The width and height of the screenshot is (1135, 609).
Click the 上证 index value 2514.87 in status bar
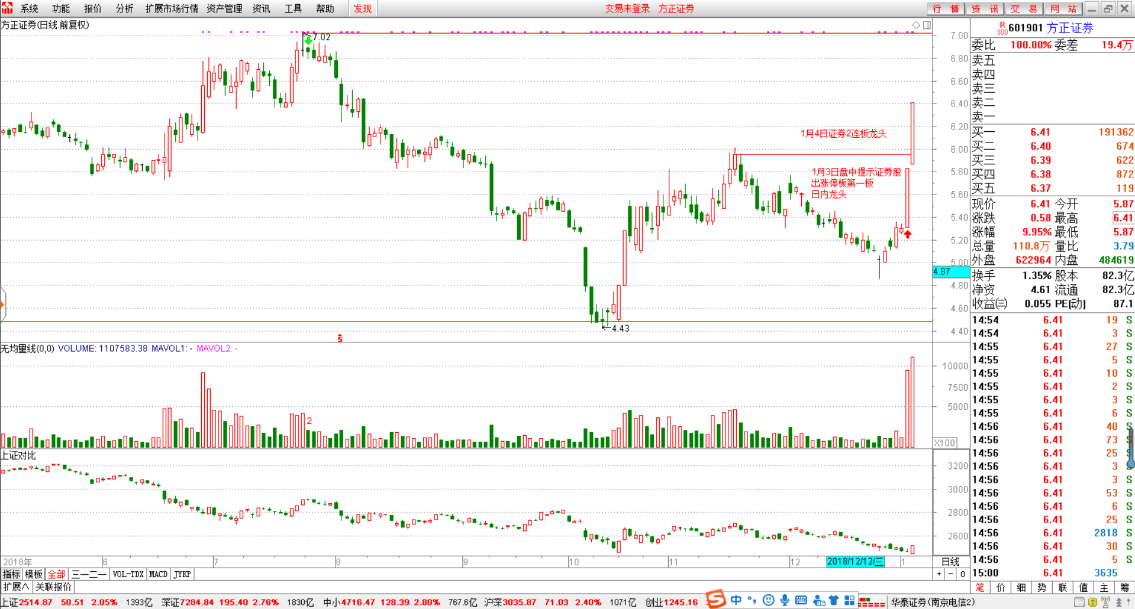coord(36,602)
